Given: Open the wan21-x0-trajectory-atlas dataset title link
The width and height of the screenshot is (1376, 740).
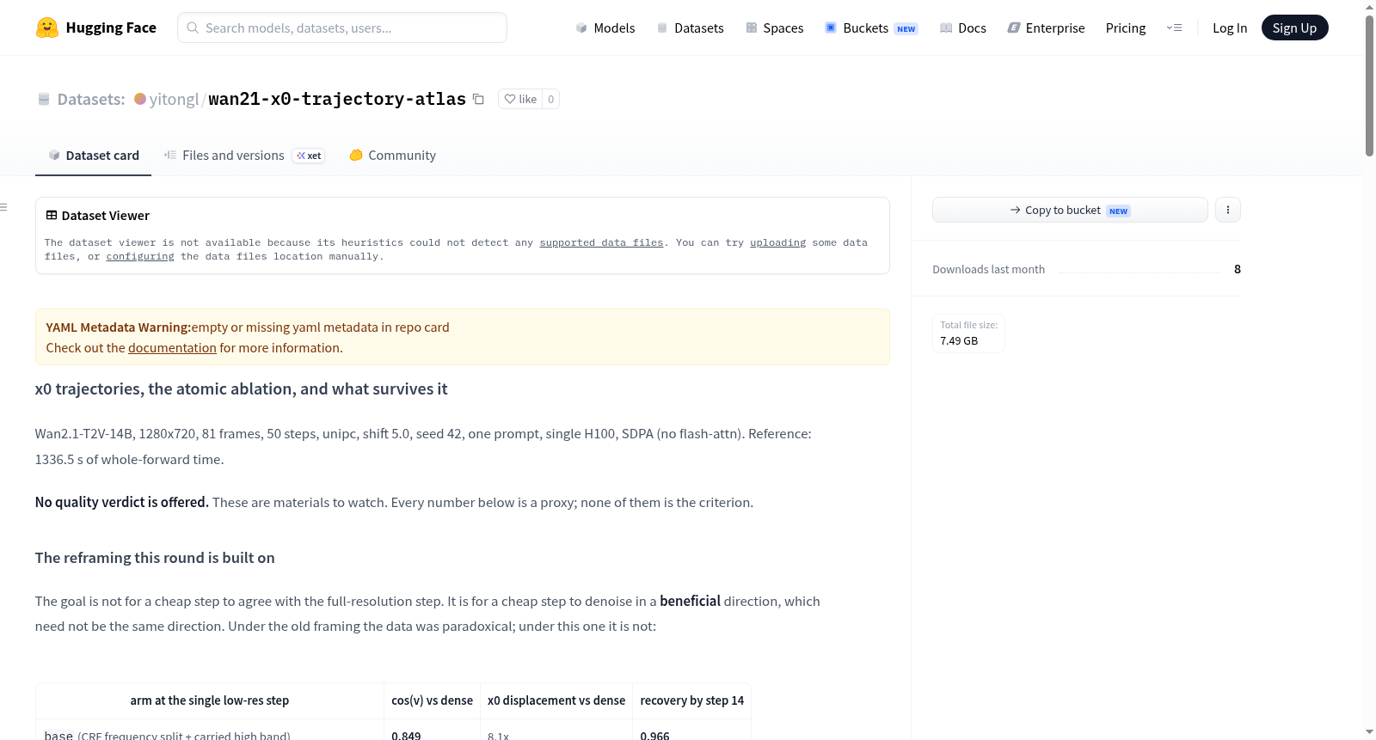Looking at the screenshot, I should [x=337, y=99].
